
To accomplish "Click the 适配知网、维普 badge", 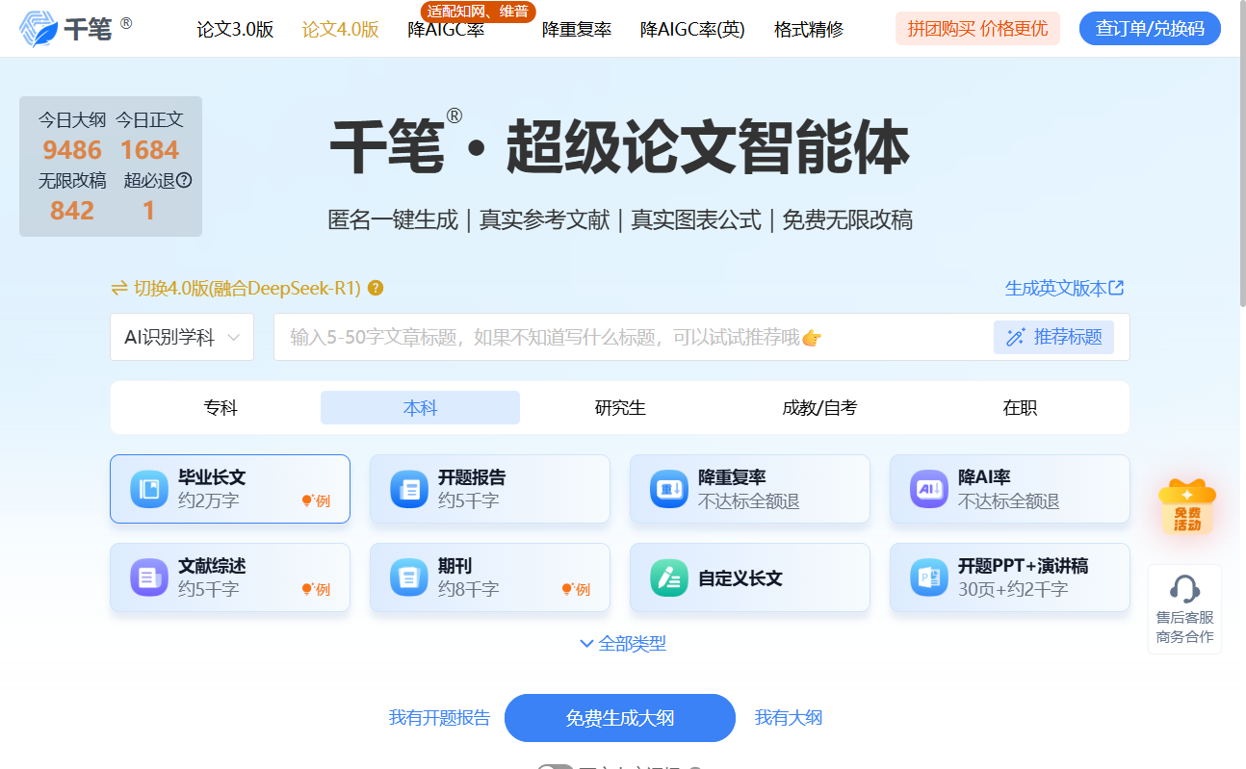I will click(479, 12).
